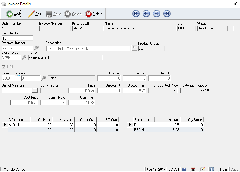
Task: Open Product Number lookup magnifier
Action: point(36,48)
